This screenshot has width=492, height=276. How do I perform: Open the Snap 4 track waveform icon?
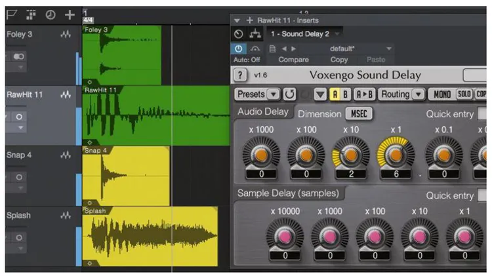pos(66,155)
